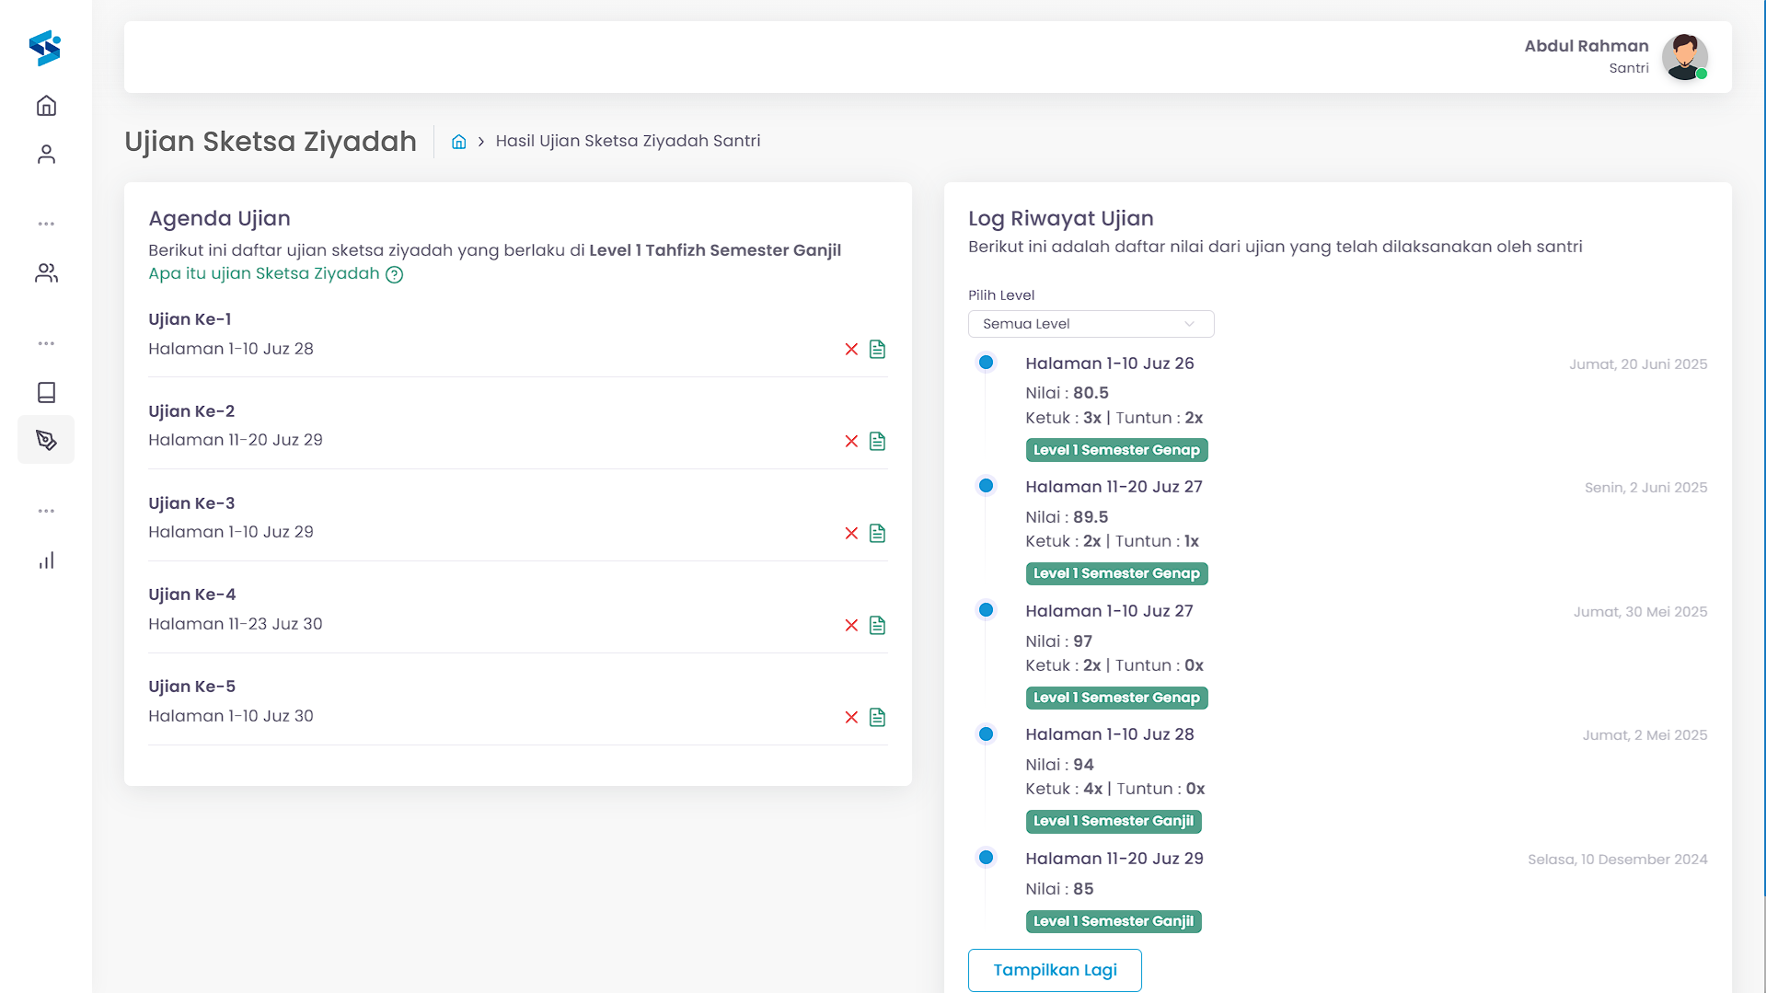The height and width of the screenshot is (993, 1766).
Task: Click the Abdul Rahman profile avatar
Action: [x=1685, y=57]
